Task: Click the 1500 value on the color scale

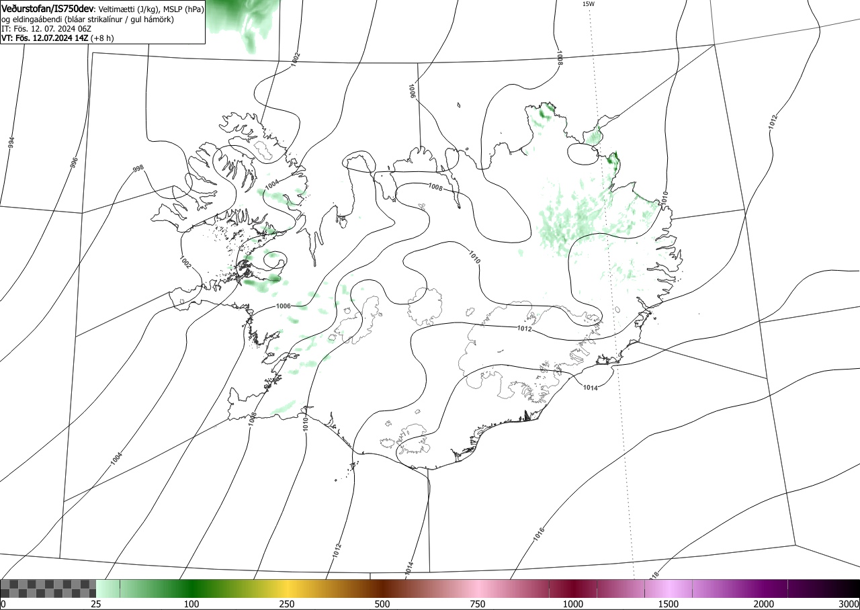Action: 669,604
